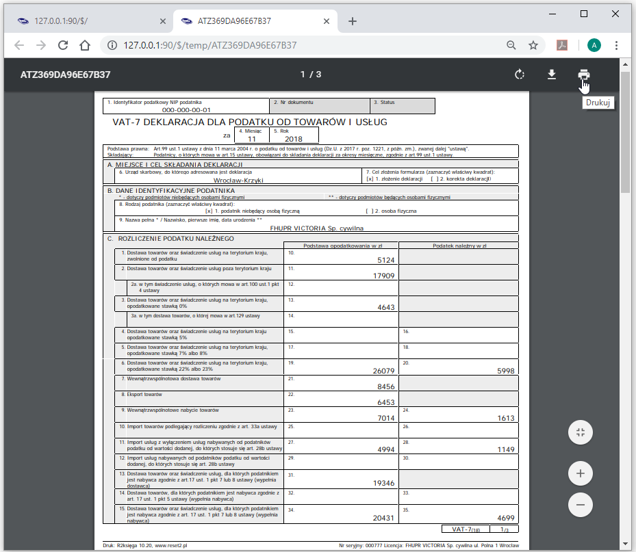Click the value 1613 in field 24
Image resolution: width=636 pixels, height=552 pixels.
click(506, 418)
